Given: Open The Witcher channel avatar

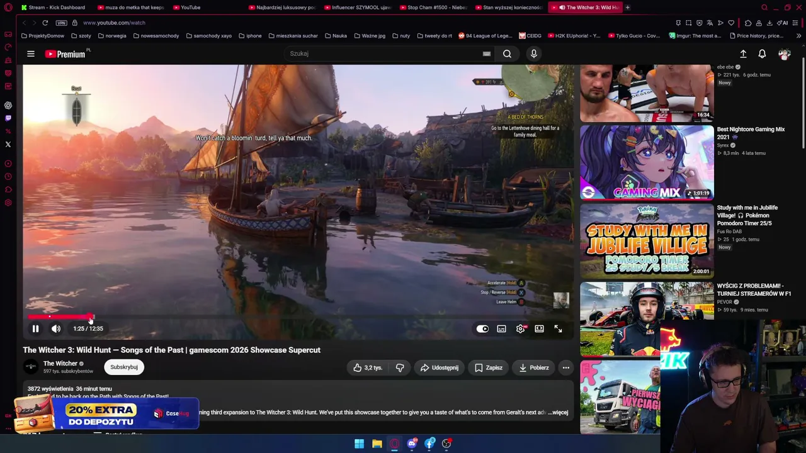Looking at the screenshot, I should tap(31, 367).
